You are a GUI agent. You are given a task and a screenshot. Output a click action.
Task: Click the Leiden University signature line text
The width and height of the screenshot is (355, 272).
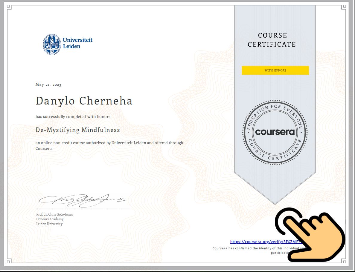pos(49,224)
